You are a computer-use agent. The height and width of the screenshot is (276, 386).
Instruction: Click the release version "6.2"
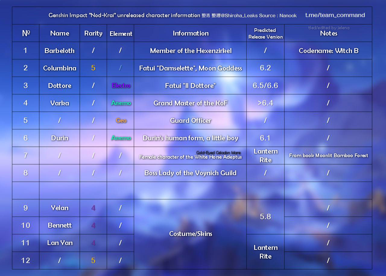[x=265, y=68]
